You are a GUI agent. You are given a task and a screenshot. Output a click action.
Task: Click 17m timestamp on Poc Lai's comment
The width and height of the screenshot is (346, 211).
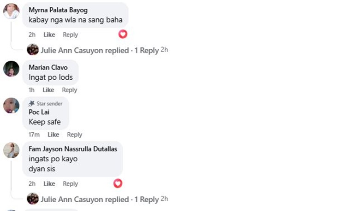(x=34, y=135)
